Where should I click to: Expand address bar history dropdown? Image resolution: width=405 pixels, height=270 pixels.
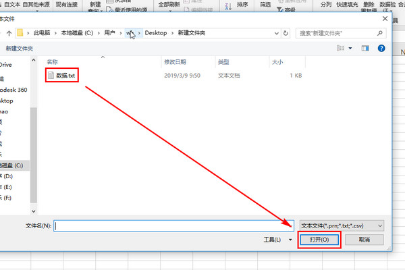tap(276, 33)
